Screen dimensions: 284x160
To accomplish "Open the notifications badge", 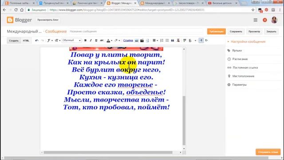I will (265, 20).
